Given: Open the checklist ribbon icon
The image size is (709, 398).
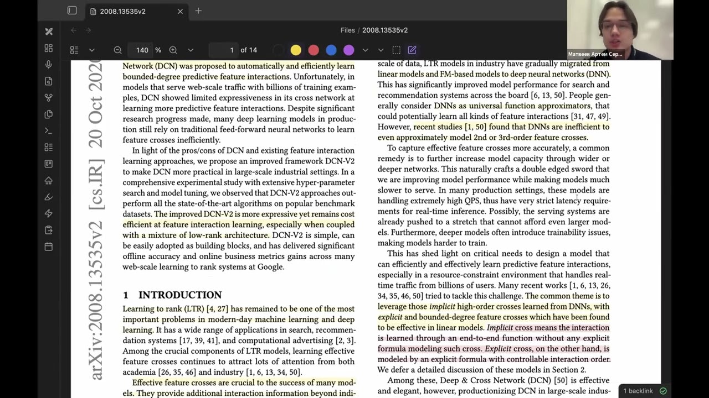Looking at the screenshot, I should click(49, 148).
